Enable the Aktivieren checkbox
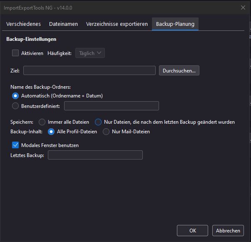This screenshot has height=242, width=251. coord(15,53)
